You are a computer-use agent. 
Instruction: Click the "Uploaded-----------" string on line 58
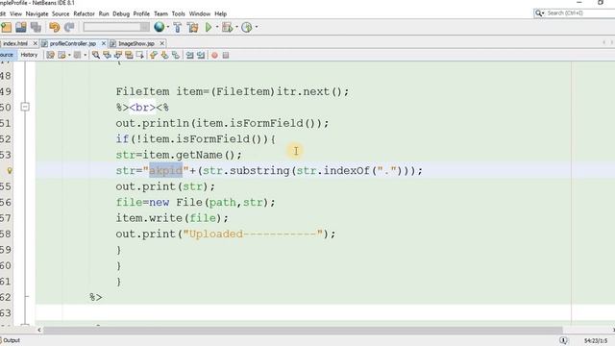[253, 235]
